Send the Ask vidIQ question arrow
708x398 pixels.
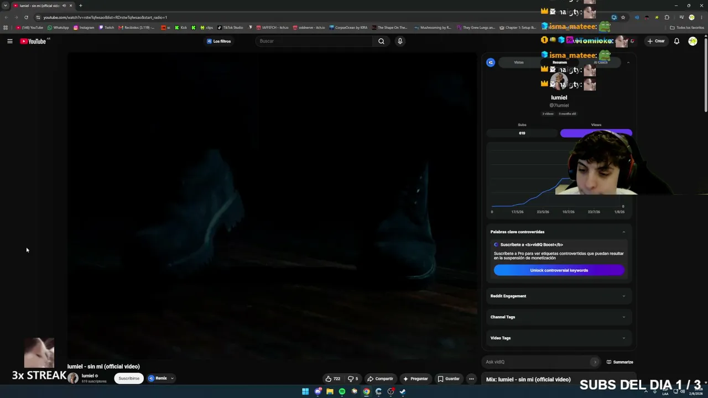(x=595, y=362)
